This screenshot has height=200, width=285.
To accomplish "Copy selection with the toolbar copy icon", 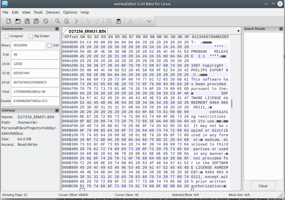I will pyautogui.click(x=109, y=21).
